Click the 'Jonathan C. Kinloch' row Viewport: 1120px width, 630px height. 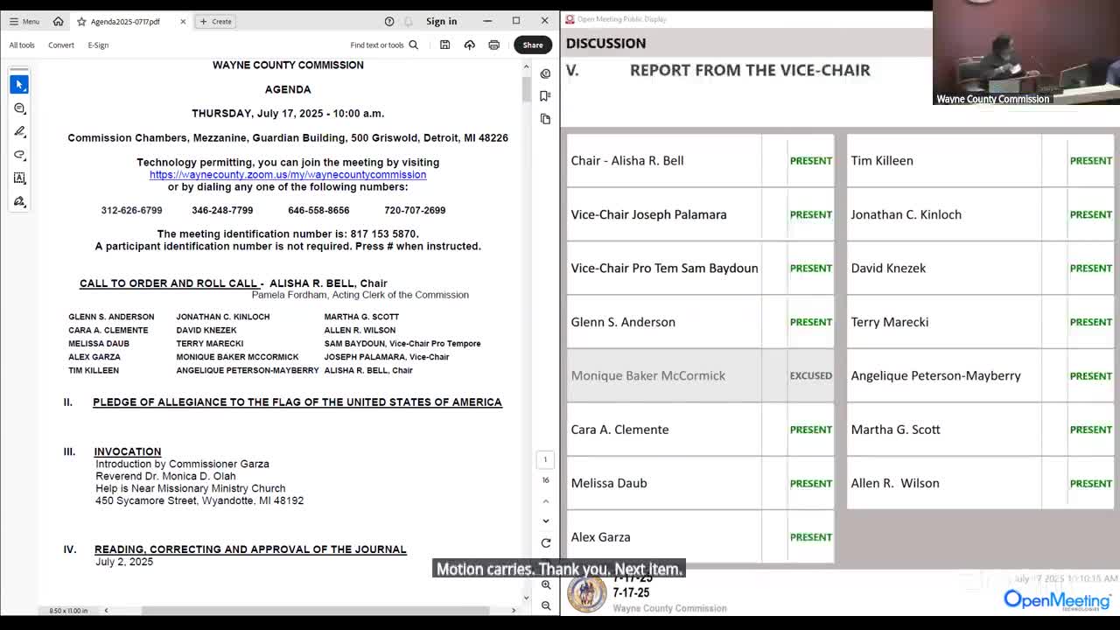[x=980, y=214]
